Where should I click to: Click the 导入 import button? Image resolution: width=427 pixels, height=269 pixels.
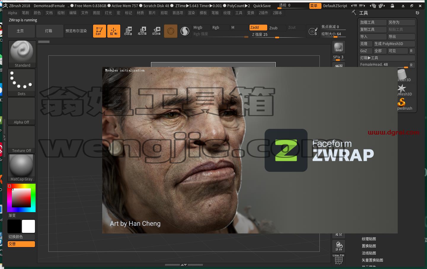373,36
